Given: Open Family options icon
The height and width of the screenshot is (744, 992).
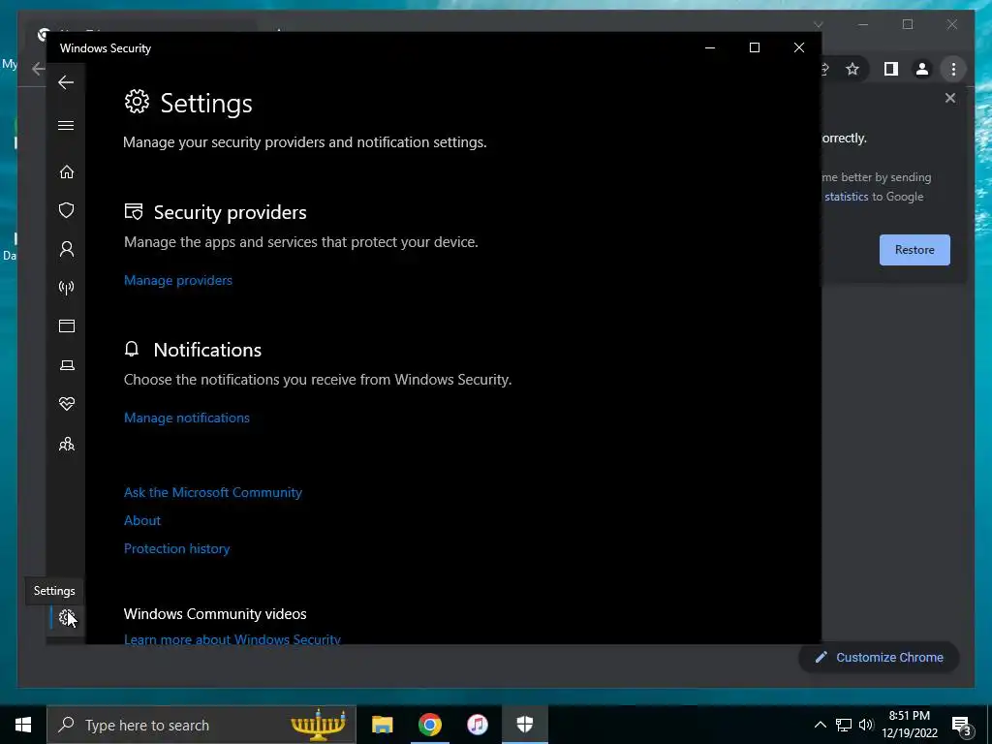Looking at the screenshot, I should tap(67, 444).
